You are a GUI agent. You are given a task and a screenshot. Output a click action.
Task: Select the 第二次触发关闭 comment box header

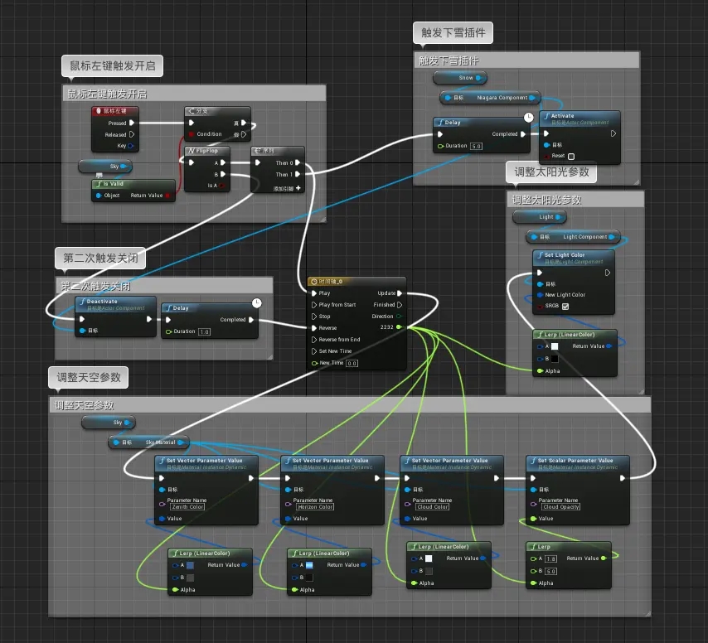[x=164, y=286]
